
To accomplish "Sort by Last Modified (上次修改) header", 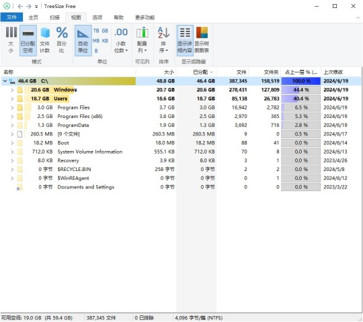I will coord(341,72).
